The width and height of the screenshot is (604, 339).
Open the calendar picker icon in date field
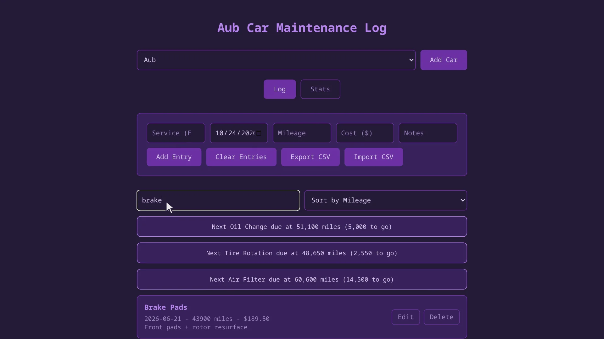[259, 133]
